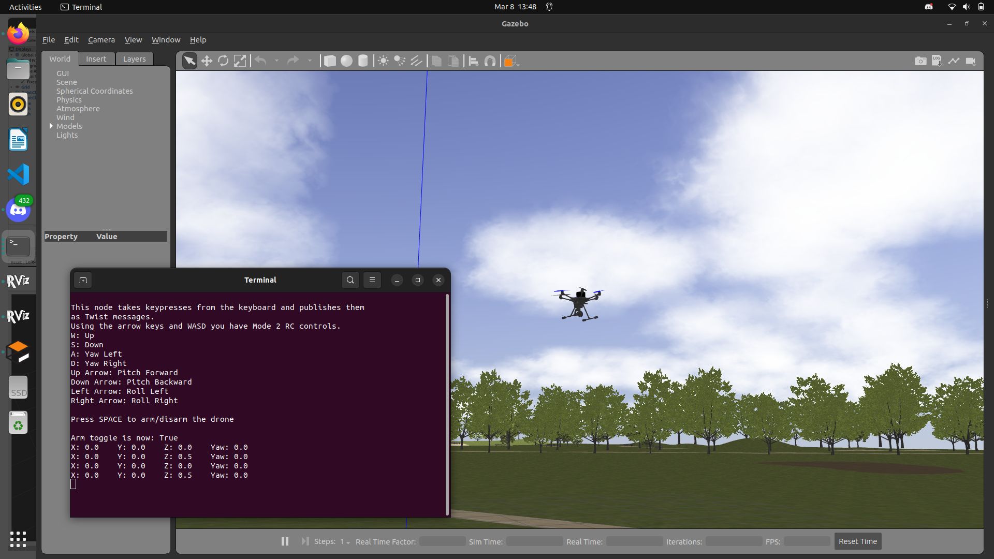Insert a cylinder shape
The width and height of the screenshot is (994, 559).
(363, 61)
